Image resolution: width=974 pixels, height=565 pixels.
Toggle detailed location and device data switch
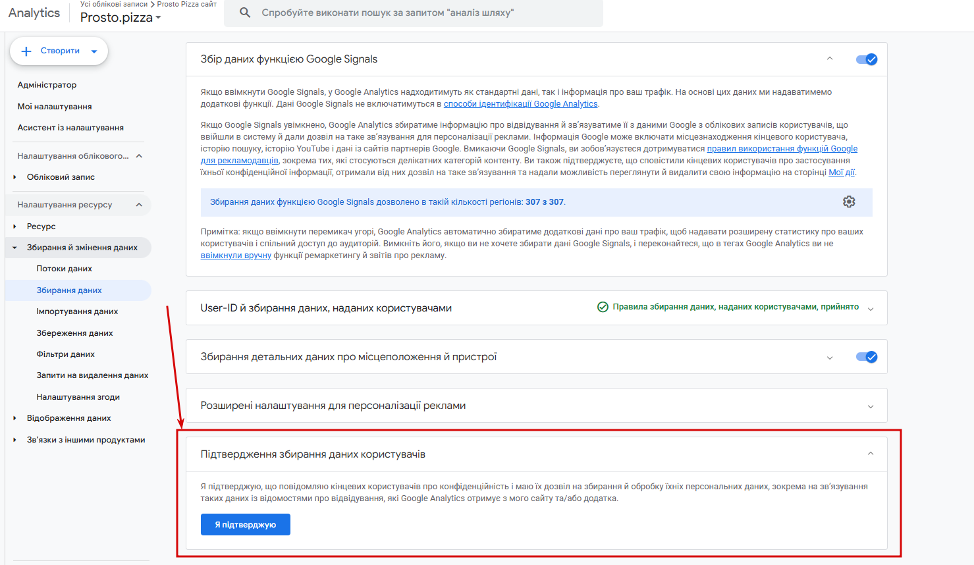click(x=867, y=357)
